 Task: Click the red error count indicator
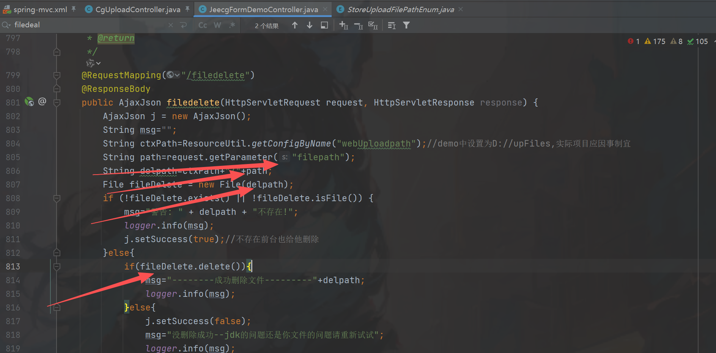pos(633,41)
